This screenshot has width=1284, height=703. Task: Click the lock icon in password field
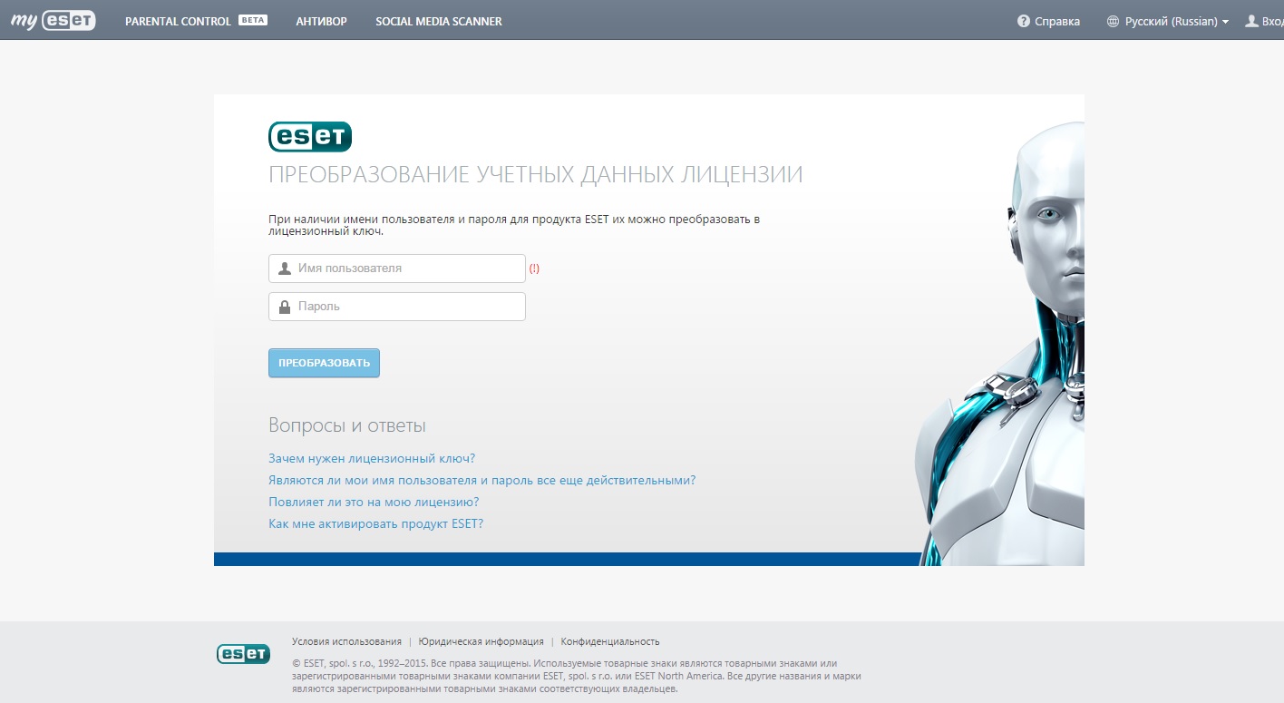pyautogui.click(x=285, y=307)
